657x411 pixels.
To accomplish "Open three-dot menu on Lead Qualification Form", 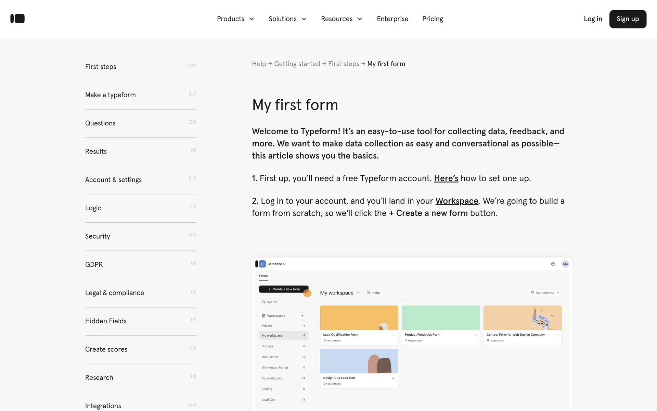I will coord(394,335).
